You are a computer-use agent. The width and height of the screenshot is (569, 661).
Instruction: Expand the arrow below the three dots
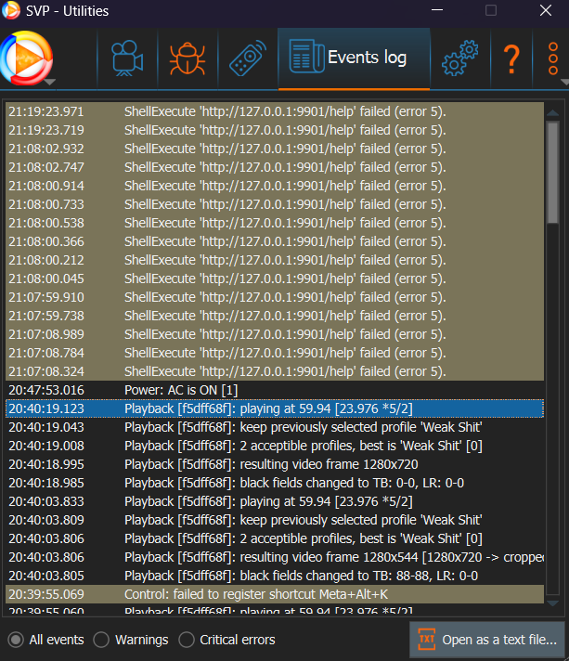pyautogui.click(x=563, y=82)
